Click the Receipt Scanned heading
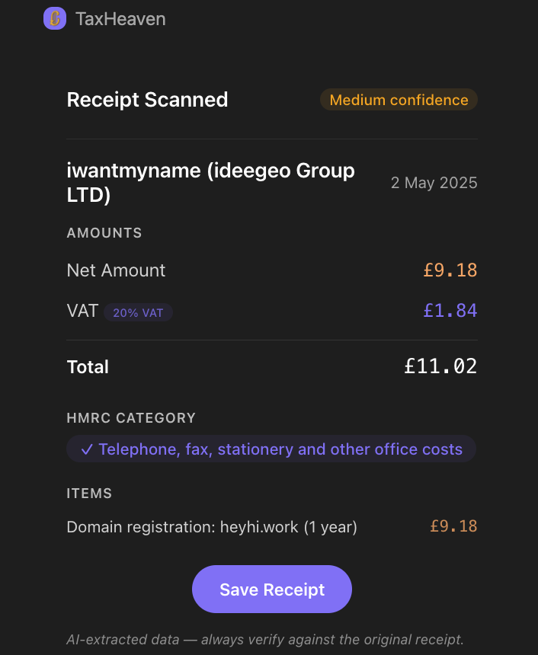This screenshot has width=538, height=655. [x=147, y=100]
